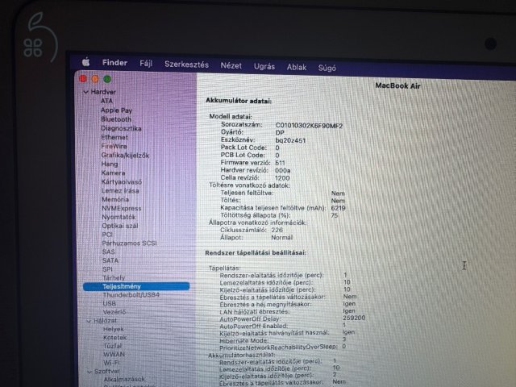Open the Ugrás menu

point(264,66)
